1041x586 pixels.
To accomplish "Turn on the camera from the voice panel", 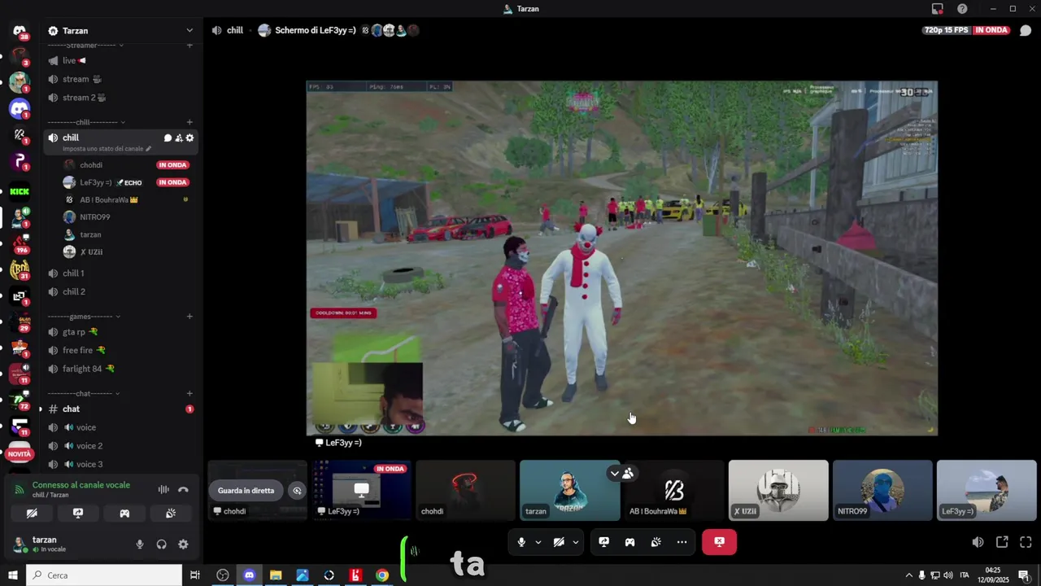I will pos(32,514).
